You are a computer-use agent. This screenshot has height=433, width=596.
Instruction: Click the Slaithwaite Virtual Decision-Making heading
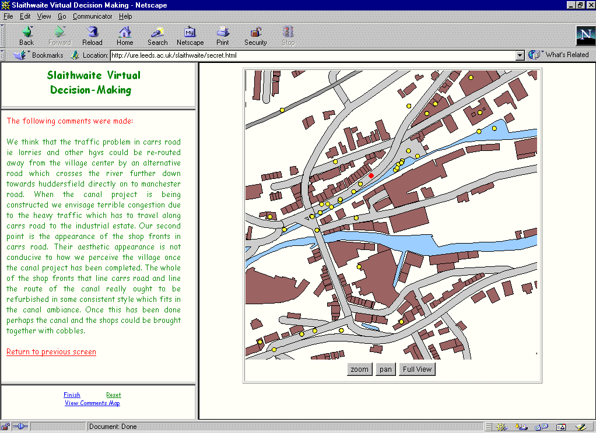click(93, 82)
